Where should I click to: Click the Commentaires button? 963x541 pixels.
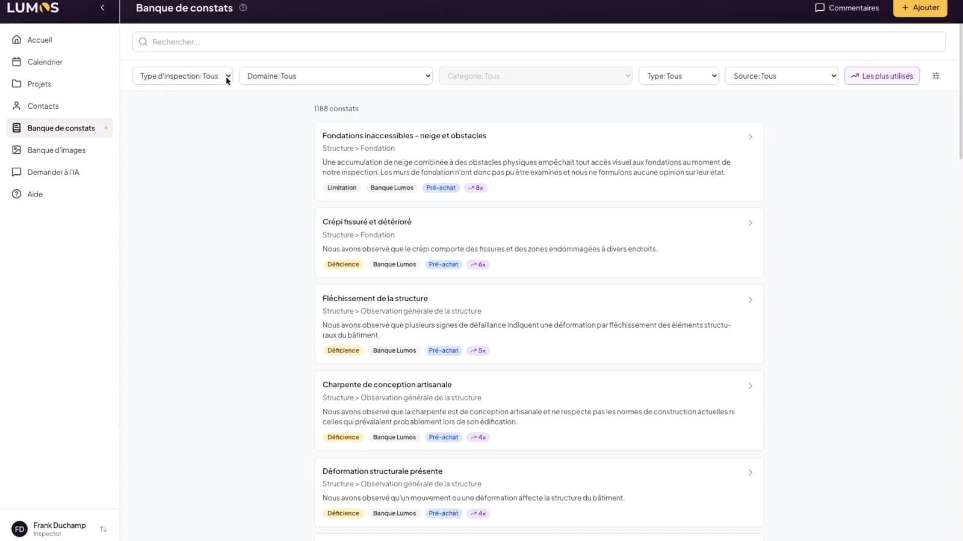click(847, 8)
